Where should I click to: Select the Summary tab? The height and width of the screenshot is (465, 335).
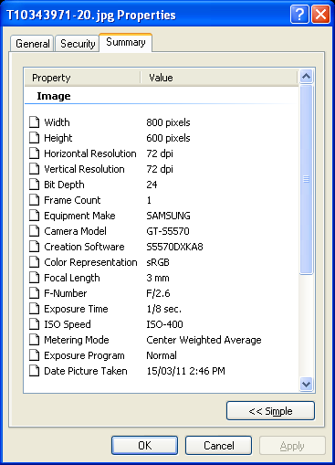pos(126,42)
